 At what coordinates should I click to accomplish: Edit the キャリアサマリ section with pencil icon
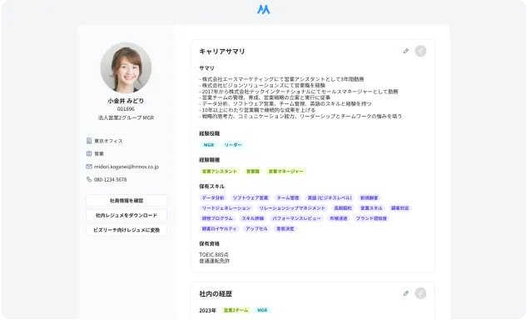coord(406,51)
